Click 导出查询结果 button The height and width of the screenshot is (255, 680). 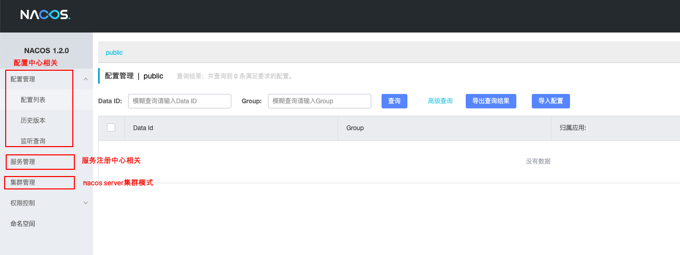[491, 101]
